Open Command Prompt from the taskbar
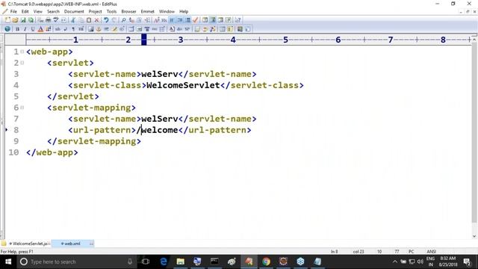478x269 pixels. pos(214,262)
